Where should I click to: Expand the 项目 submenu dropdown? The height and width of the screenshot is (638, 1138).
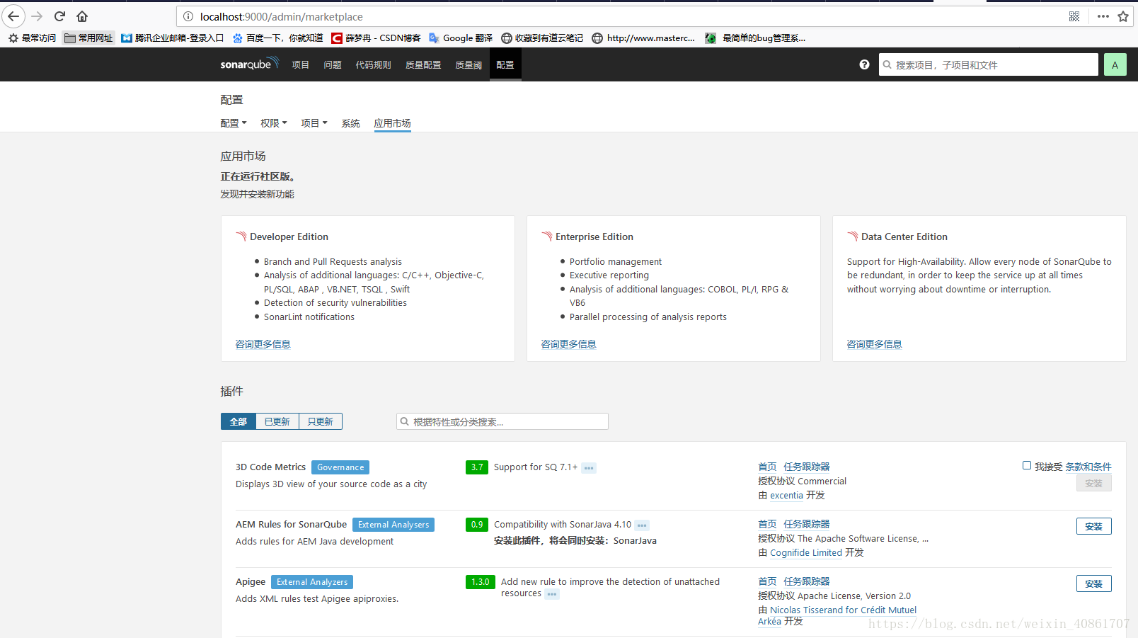click(x=314, y=123)
